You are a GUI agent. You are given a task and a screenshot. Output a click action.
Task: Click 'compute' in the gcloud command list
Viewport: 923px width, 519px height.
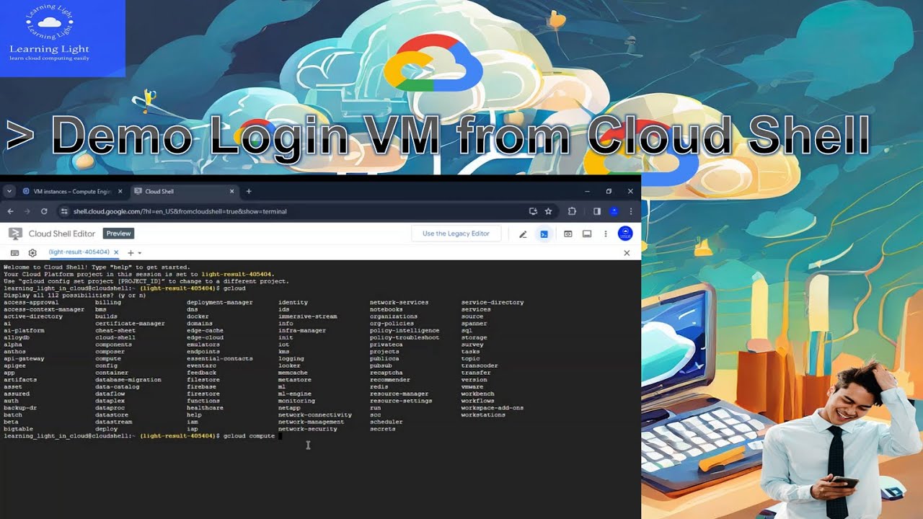(x=108, y=358)
